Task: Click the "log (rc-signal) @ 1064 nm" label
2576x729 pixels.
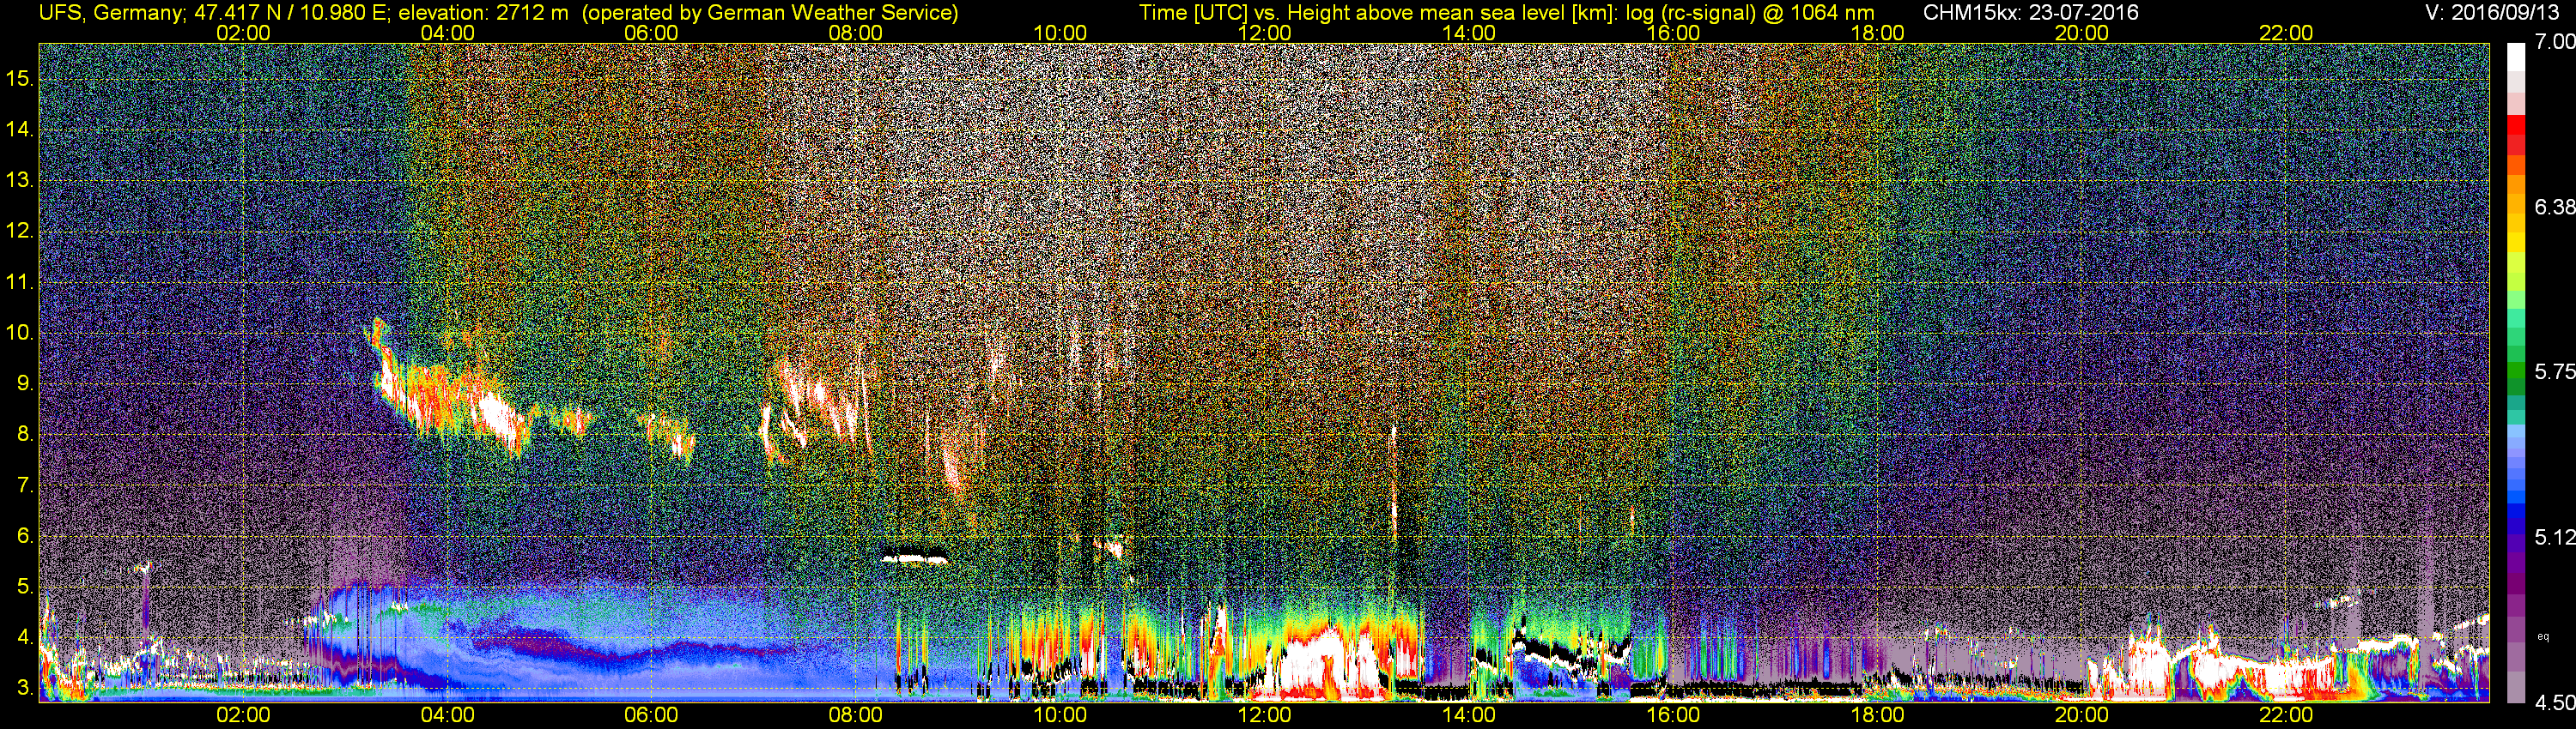Action: (1748, 13)
